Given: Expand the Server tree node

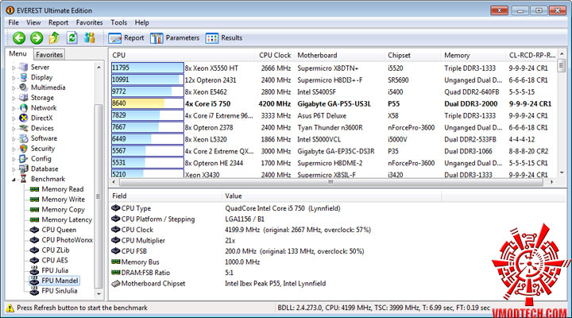Looking at the screenshot, I should pyautogui.click(x=14, y=68).
